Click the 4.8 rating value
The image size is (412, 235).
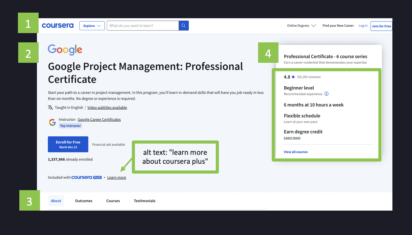[x=287, y=77]
